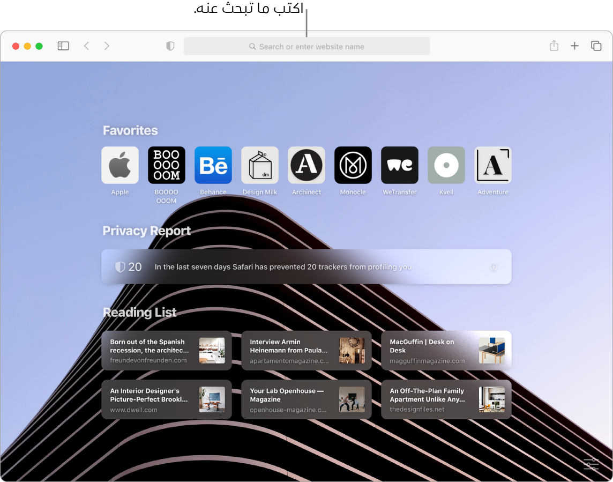The height and width of the screenshot is (482, 613).
Task: Click the Reading List heading
Action: coord(139,312)
